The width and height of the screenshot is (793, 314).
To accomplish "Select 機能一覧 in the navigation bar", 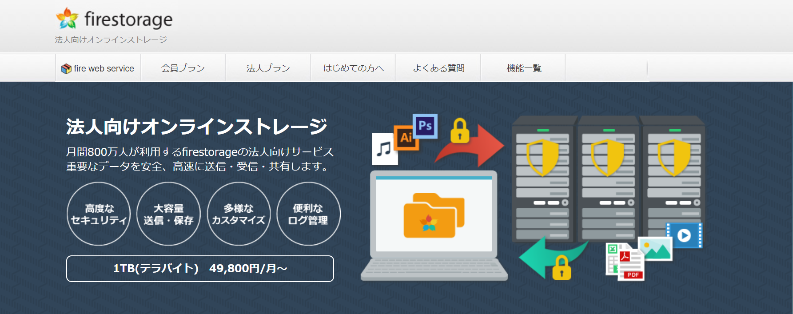I will click(x=524, y=68).
